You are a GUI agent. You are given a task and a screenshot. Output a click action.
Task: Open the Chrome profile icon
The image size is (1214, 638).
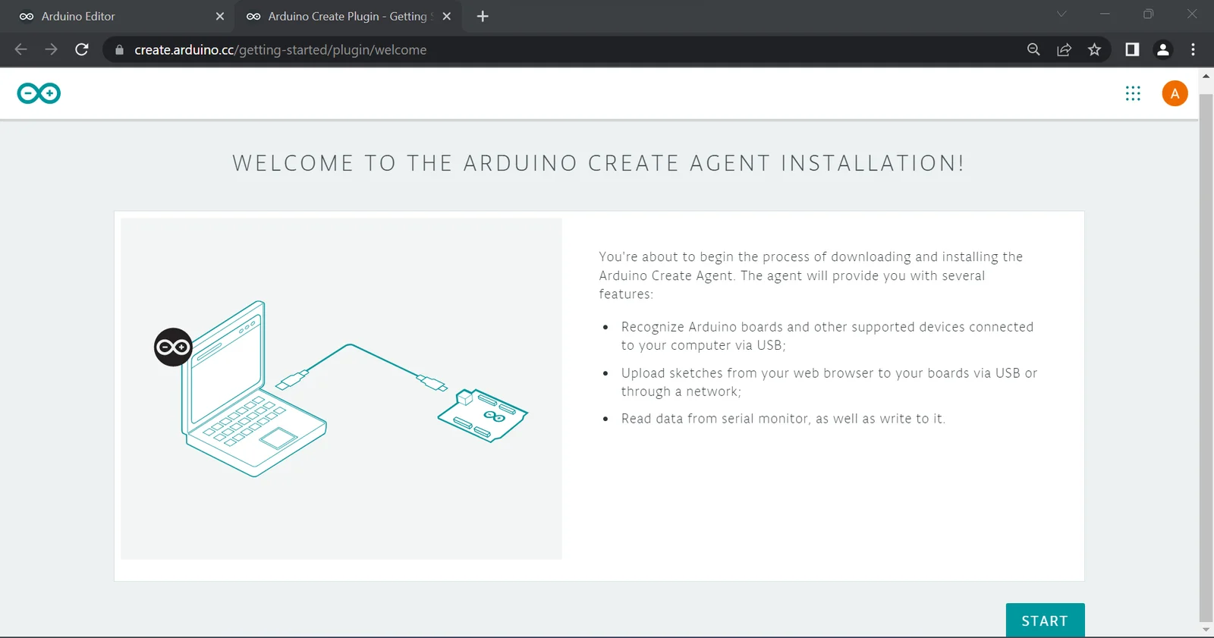[1162, 49]
